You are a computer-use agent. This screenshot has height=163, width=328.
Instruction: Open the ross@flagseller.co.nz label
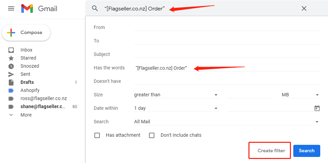point(43,98)
